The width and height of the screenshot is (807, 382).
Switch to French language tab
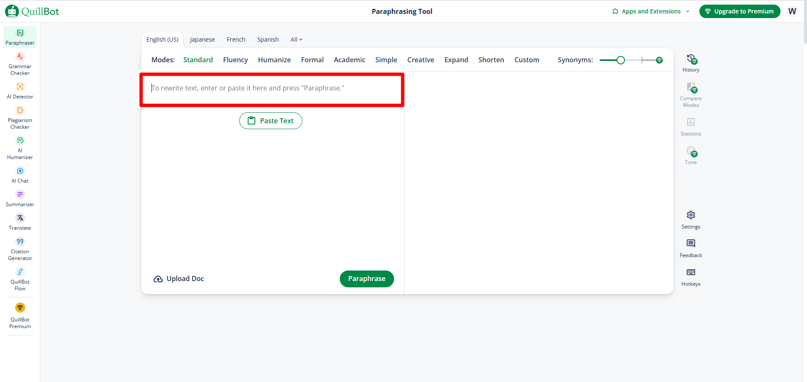[236, 40]
